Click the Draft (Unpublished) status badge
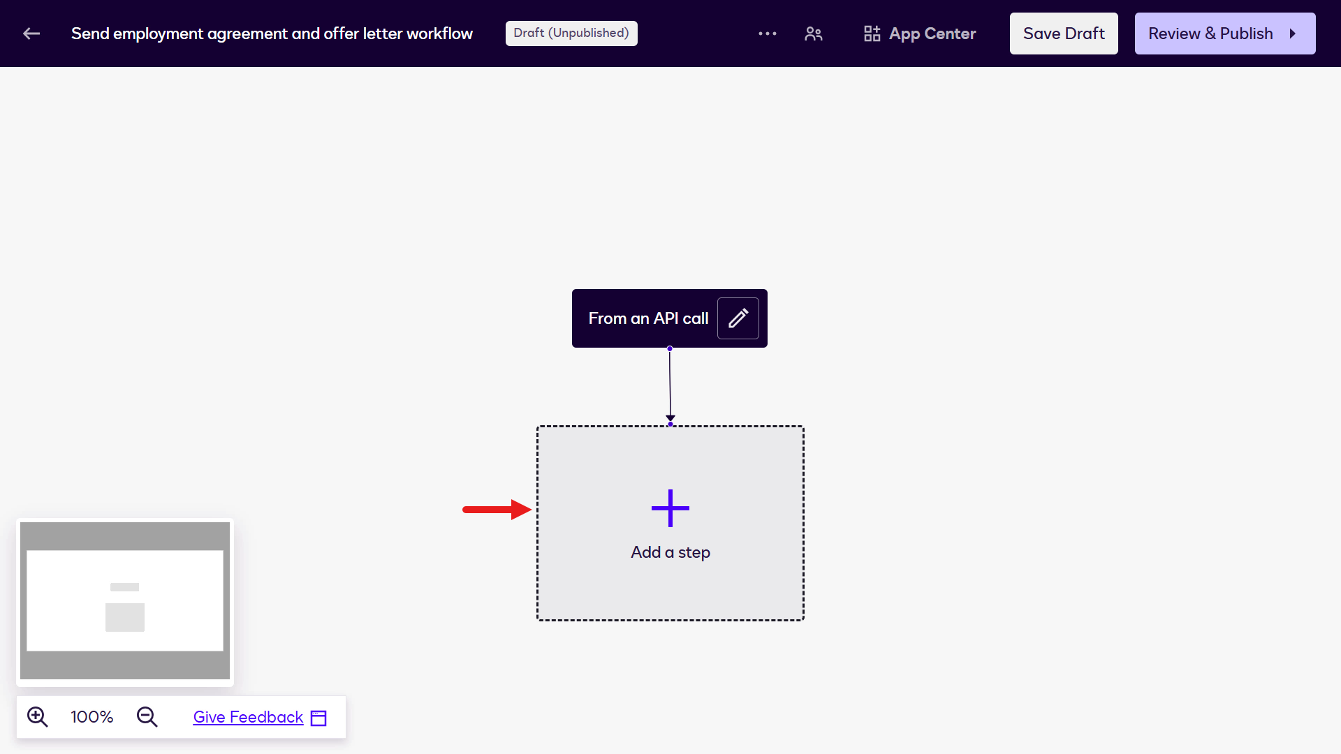 click(571, 34)
